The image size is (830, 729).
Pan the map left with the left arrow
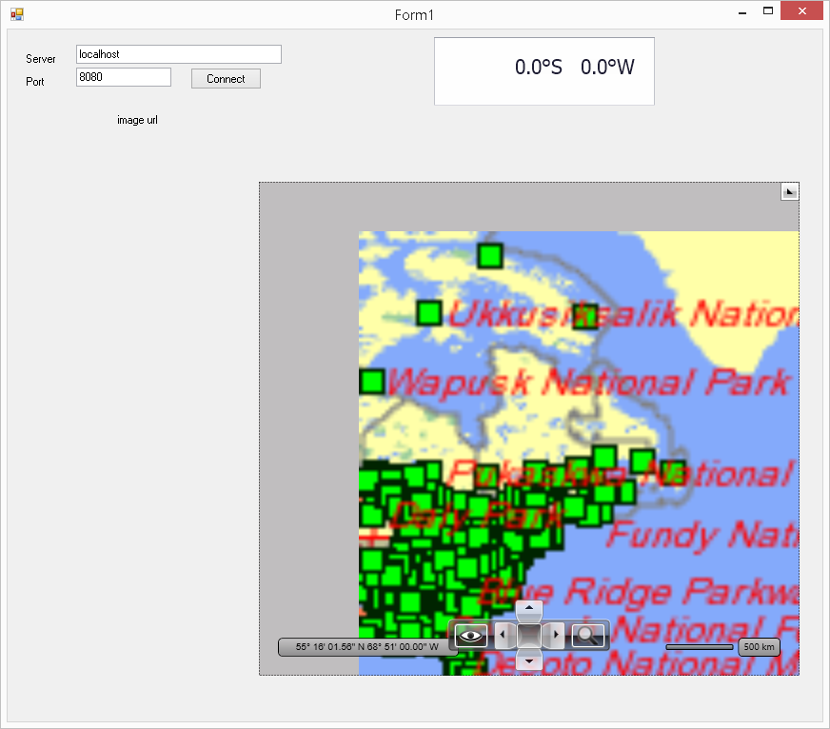[x=504, y=635]
